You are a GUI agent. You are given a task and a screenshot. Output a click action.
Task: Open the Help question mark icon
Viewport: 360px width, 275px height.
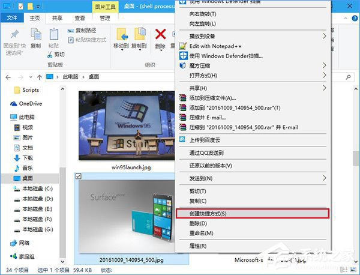pos(355,18)
